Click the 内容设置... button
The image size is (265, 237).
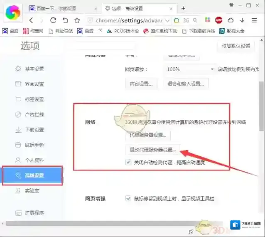click(141, 84)
